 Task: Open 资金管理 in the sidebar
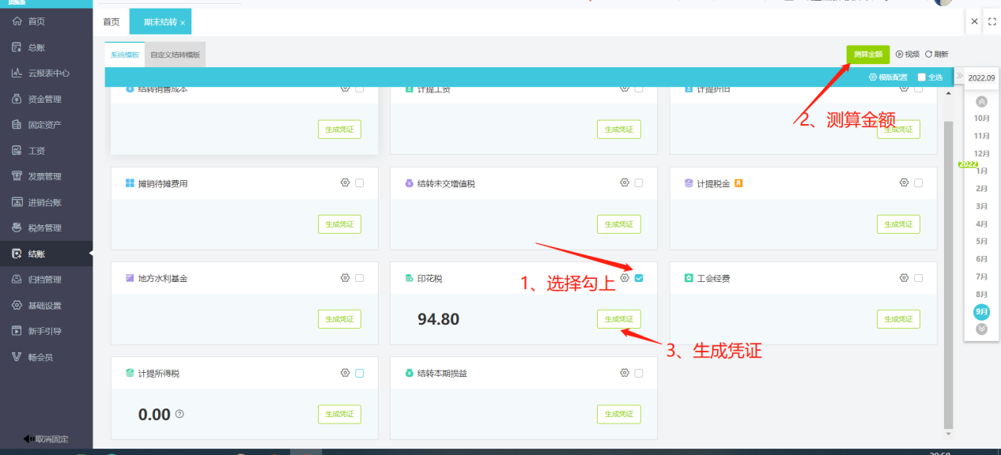[x=46, y=99]
